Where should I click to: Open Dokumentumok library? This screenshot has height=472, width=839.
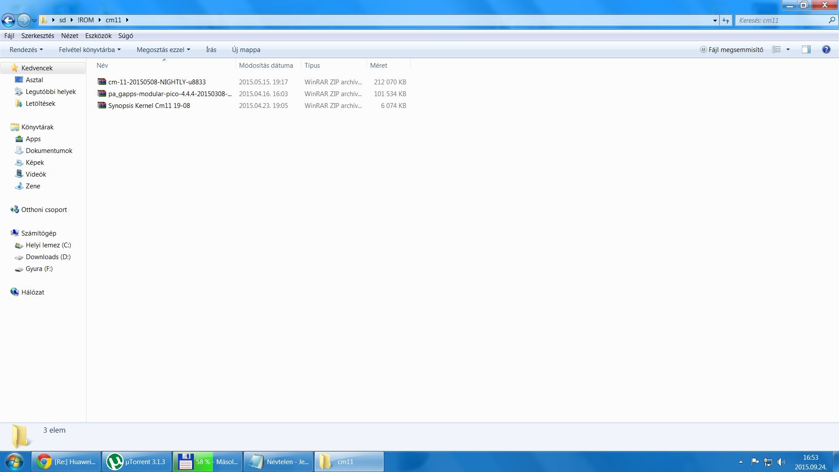click(x=49, y=151)
